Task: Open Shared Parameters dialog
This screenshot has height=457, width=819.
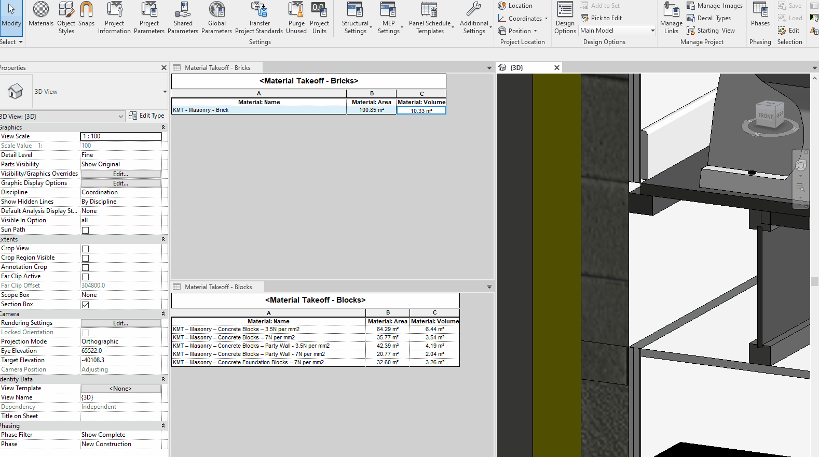Action: [183, 18]
